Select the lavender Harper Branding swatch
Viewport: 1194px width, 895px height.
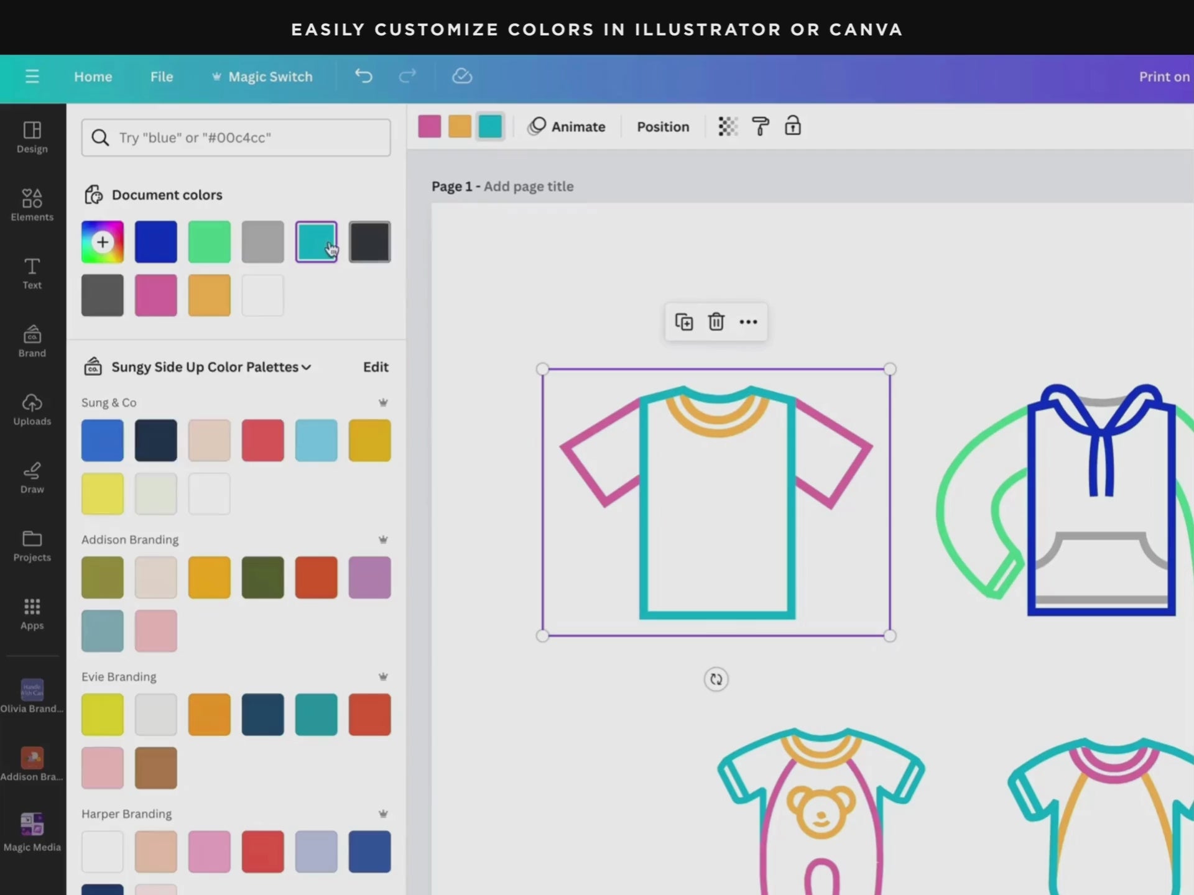point(317,851)
